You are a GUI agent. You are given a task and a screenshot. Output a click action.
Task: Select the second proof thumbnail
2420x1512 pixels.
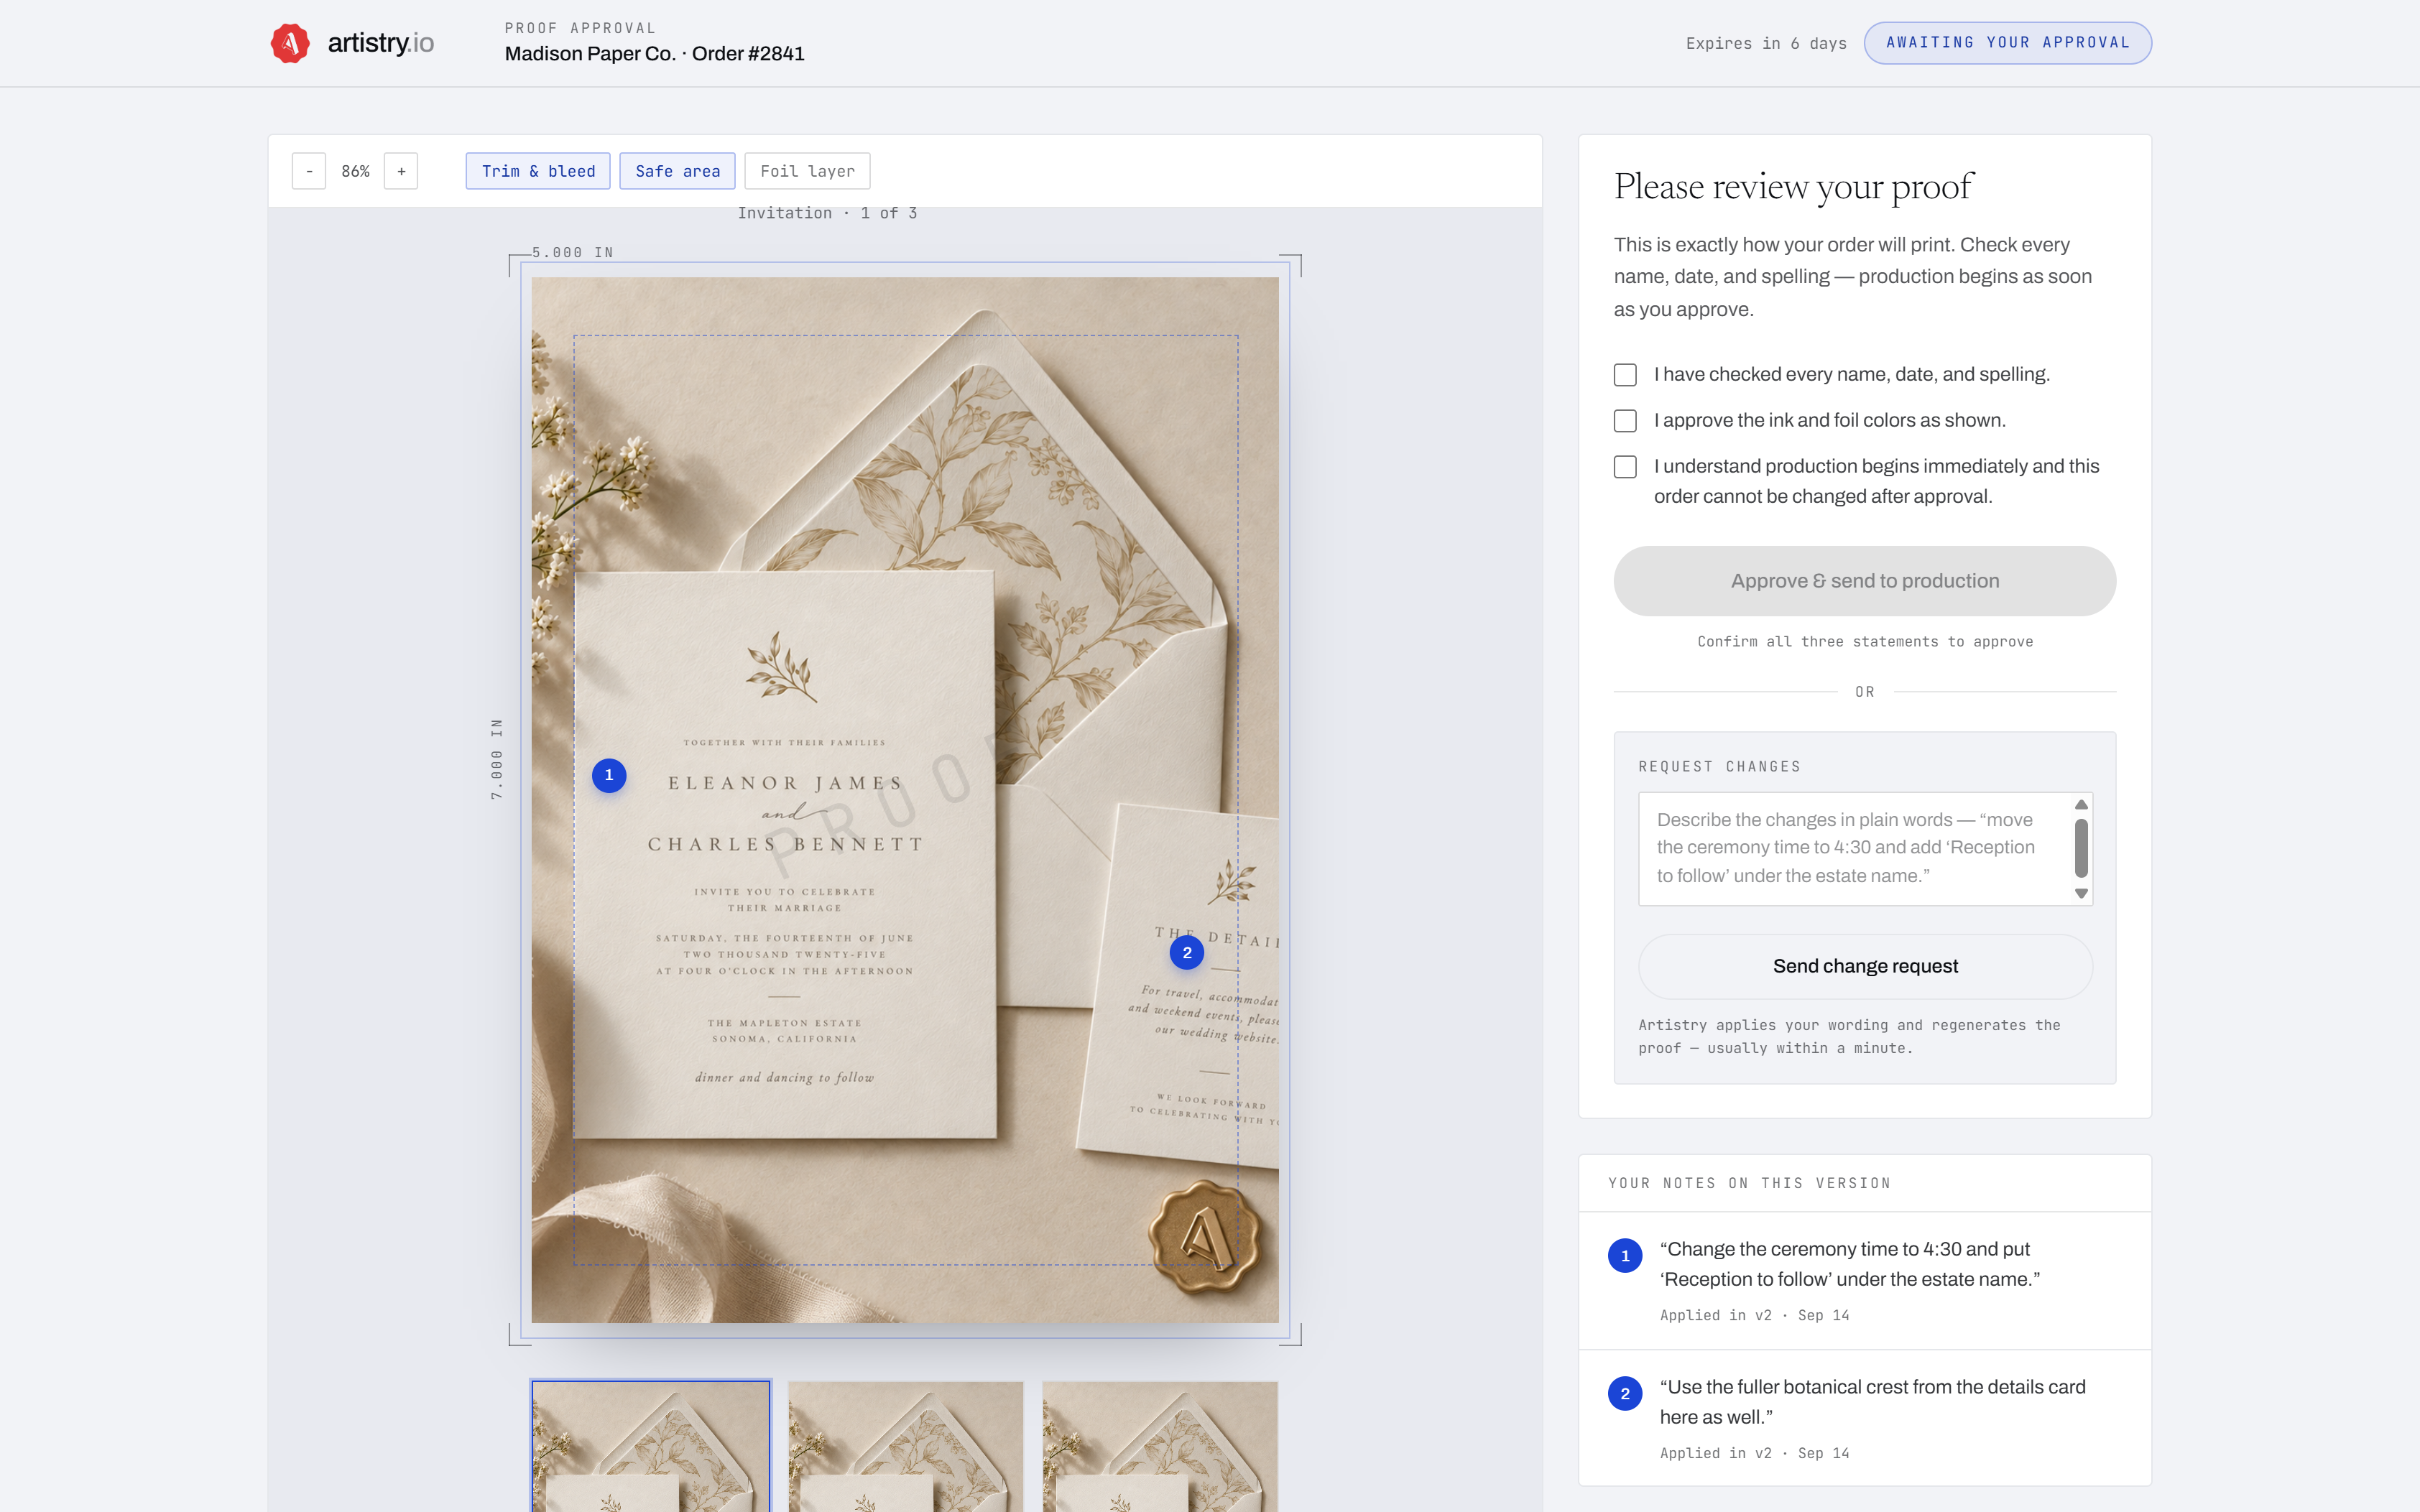tap(905, 1446)
